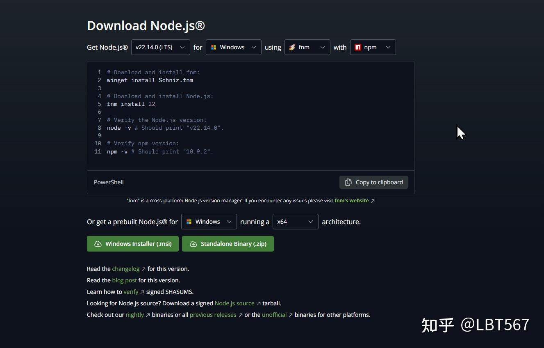The image size is (544, 348).
Task: Open the blog post link
Action: [125, 280]
